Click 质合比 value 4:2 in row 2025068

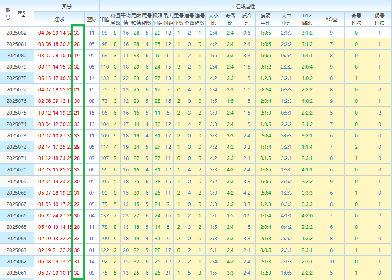click(247, 193)
